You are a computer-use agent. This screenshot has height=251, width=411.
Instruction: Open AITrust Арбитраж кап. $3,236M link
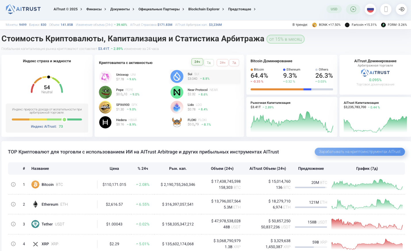[199, 25]
